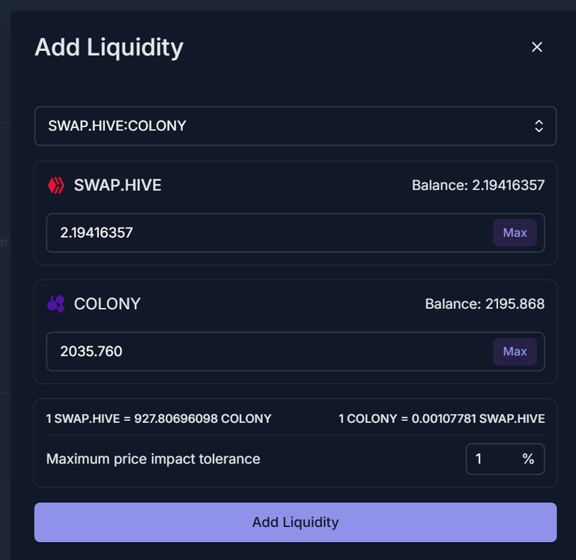Viewport: 576px width, 560px height.
Task: Click the COLONY token name label
Action: (107, 304)
